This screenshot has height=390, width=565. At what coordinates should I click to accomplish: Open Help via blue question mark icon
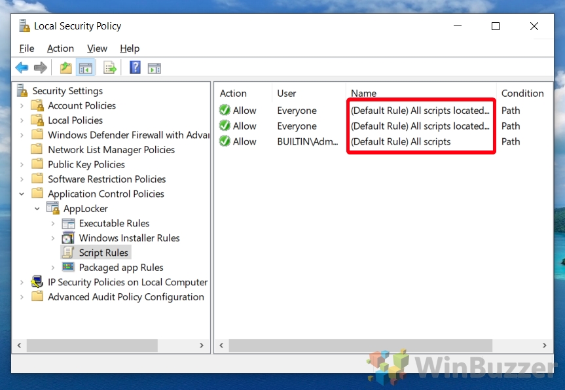tap(135, 67)
